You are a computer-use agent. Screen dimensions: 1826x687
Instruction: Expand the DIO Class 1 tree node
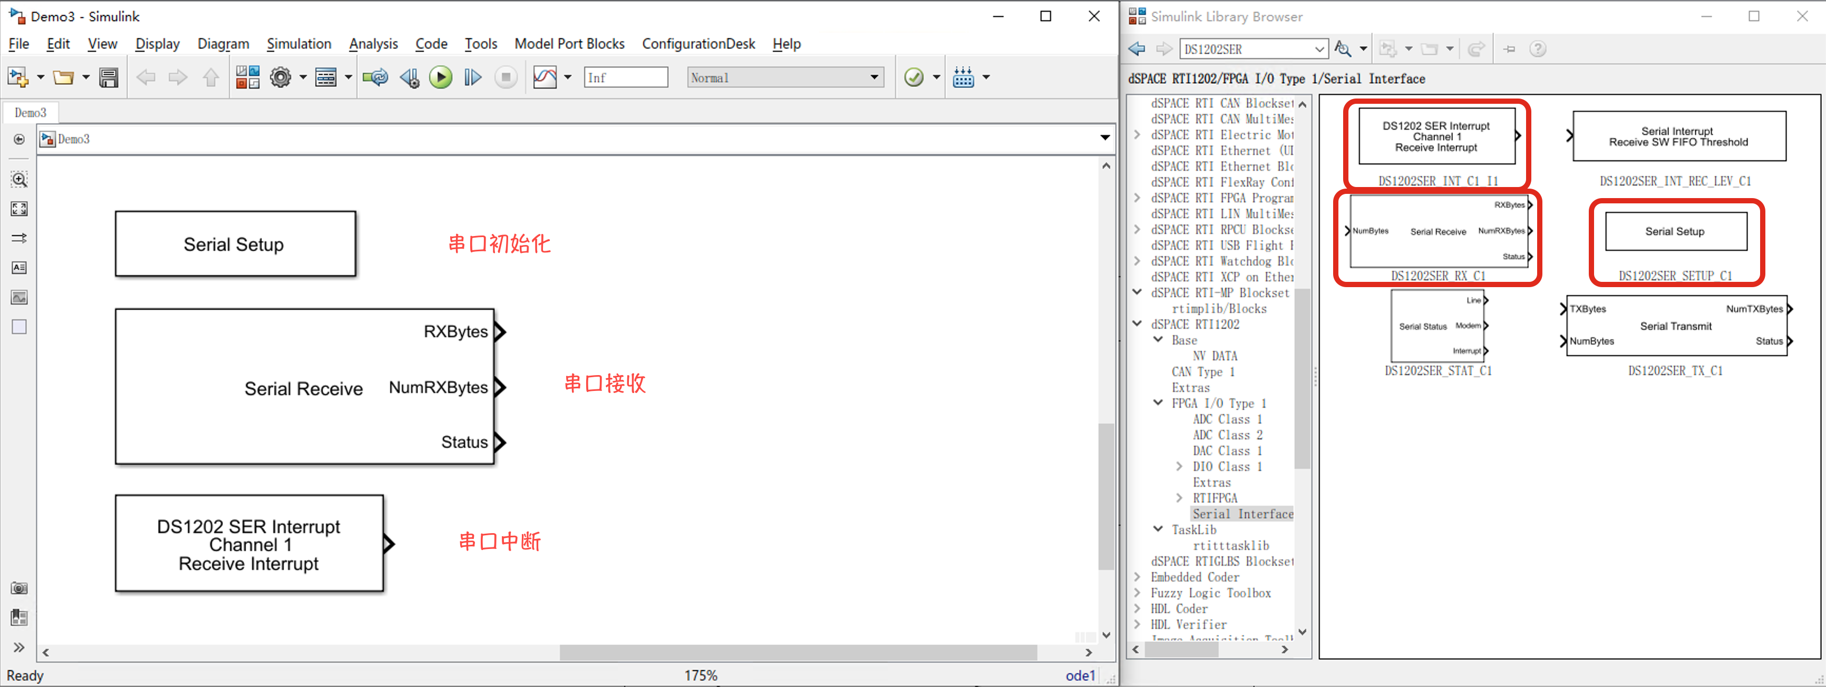click(x=1179, y=467)
